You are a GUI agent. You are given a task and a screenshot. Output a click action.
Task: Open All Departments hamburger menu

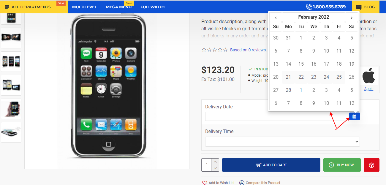pos(7,7)
